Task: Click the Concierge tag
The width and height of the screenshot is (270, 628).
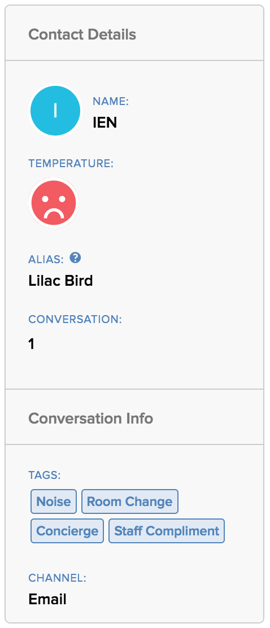Action: point(67,531)
